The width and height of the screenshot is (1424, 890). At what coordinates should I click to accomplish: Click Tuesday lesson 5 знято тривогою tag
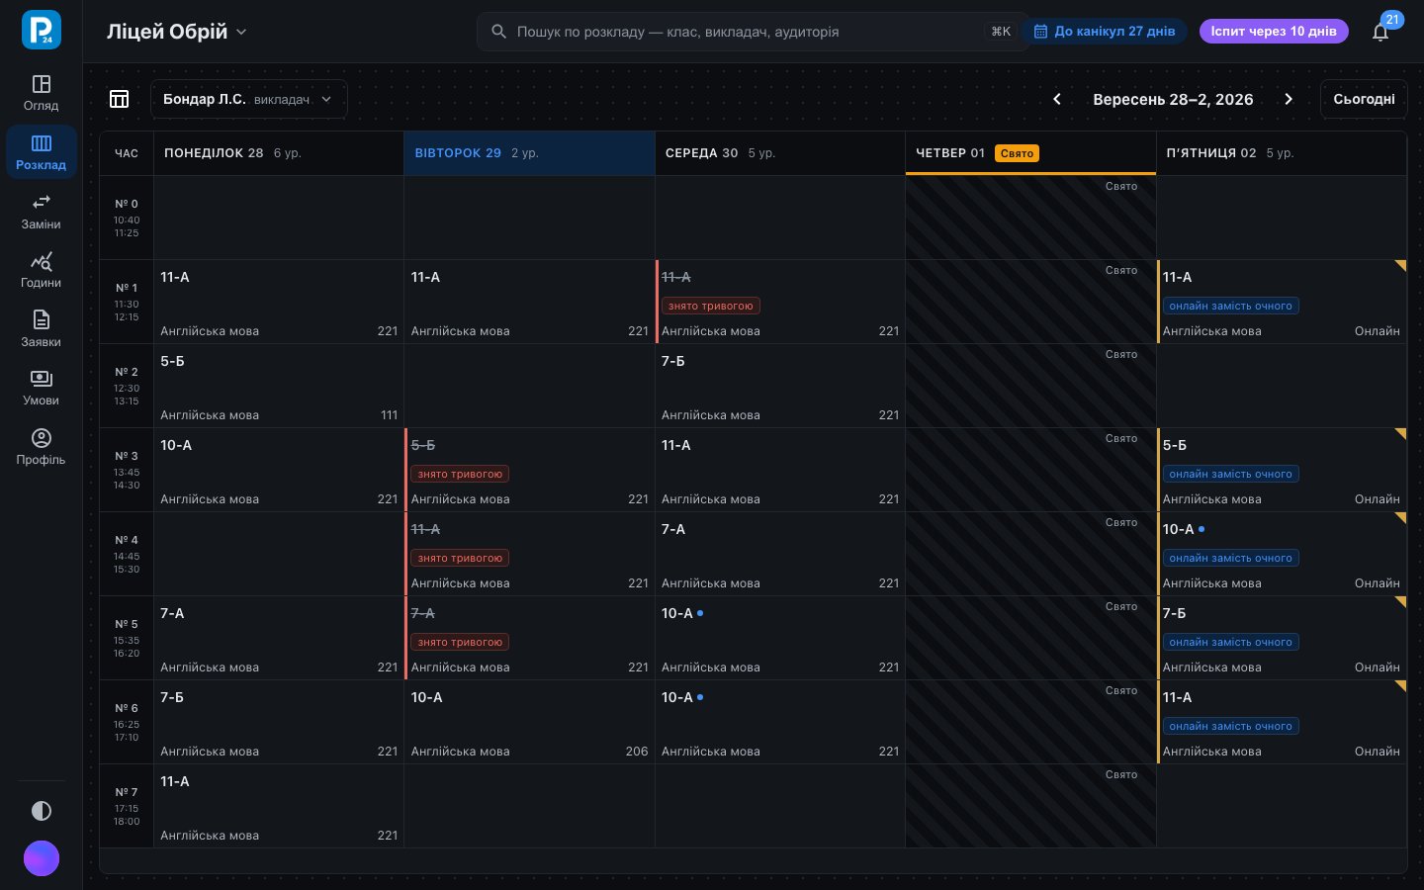460,642
